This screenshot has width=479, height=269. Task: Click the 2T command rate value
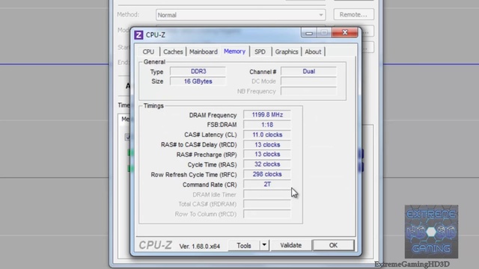point(267,185)
